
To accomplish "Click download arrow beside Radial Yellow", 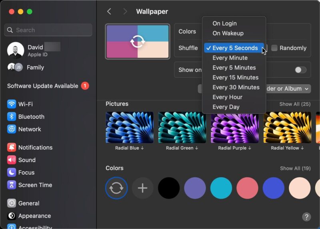I will 302,148.
